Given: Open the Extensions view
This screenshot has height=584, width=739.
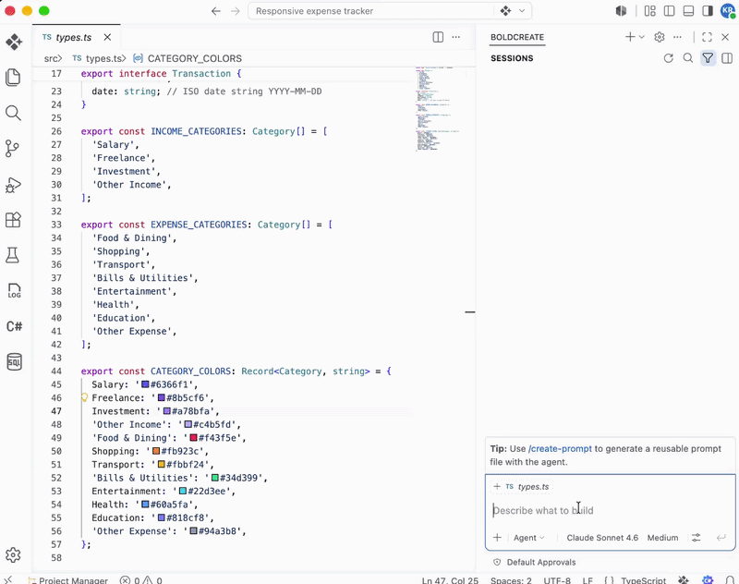Looking at the screenshot, I should (x=13, y=220).
